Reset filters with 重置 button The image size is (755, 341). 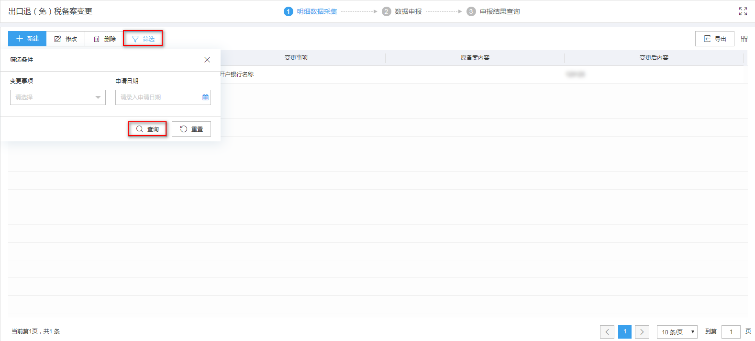191,129
